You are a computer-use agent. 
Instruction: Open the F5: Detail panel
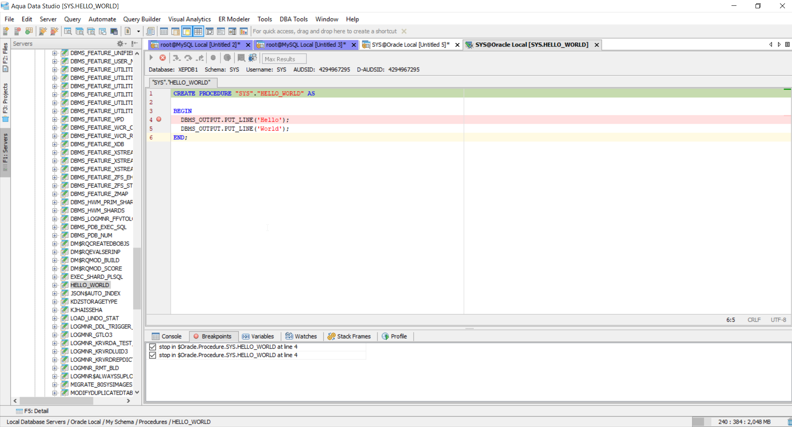click(32, 411)
